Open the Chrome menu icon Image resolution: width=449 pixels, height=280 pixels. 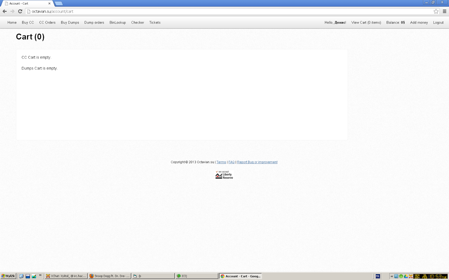pos(445,11)
